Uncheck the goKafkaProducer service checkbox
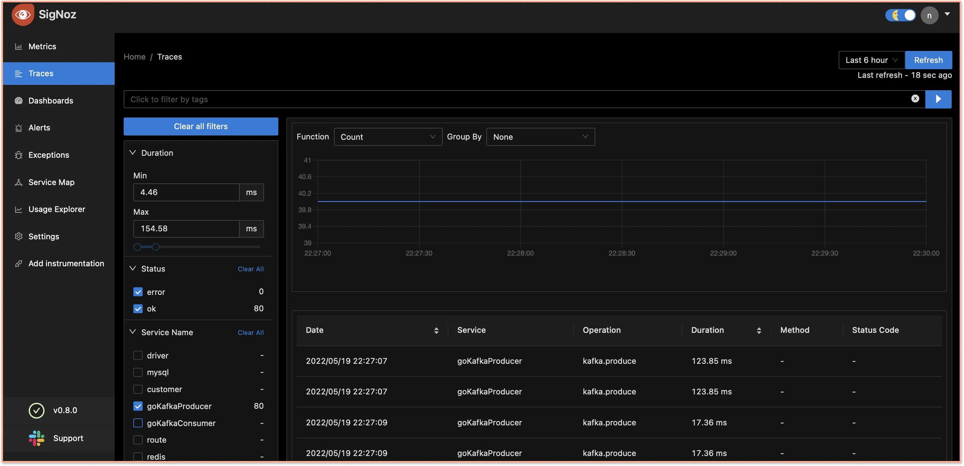The height and width of the screenshot is (466, 964). click(138, 406)
